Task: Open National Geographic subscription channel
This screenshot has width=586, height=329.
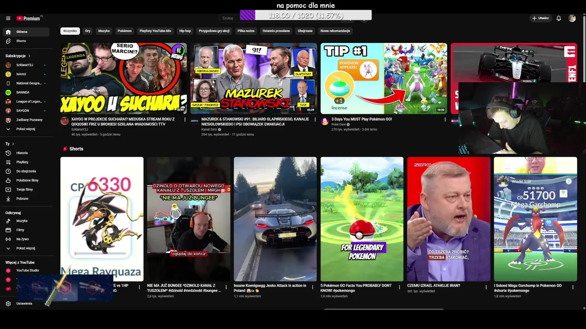Action: click(x=26, y=83)
